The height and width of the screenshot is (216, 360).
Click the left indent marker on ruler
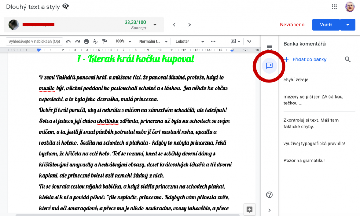tap(39, 50)
